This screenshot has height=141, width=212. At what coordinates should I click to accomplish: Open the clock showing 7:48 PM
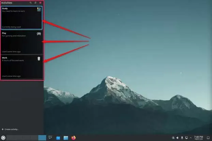tap(198, 138)
